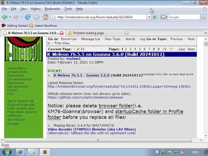Open the sidebar FAQ link
The width and height of the screenshot is (208, 156).
point(10,94)
